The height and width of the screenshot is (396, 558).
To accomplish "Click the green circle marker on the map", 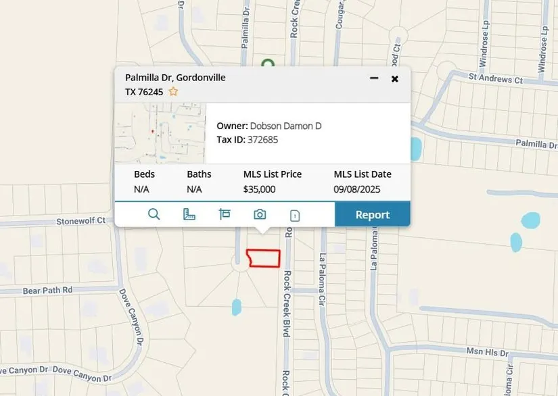I will tap(268, 63).
